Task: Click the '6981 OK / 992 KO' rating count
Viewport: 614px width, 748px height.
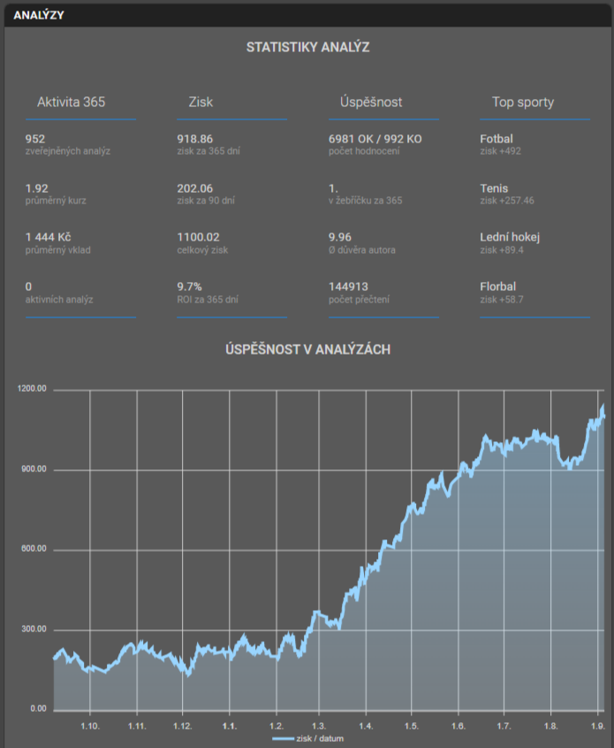Action: (x=375, y=139)
